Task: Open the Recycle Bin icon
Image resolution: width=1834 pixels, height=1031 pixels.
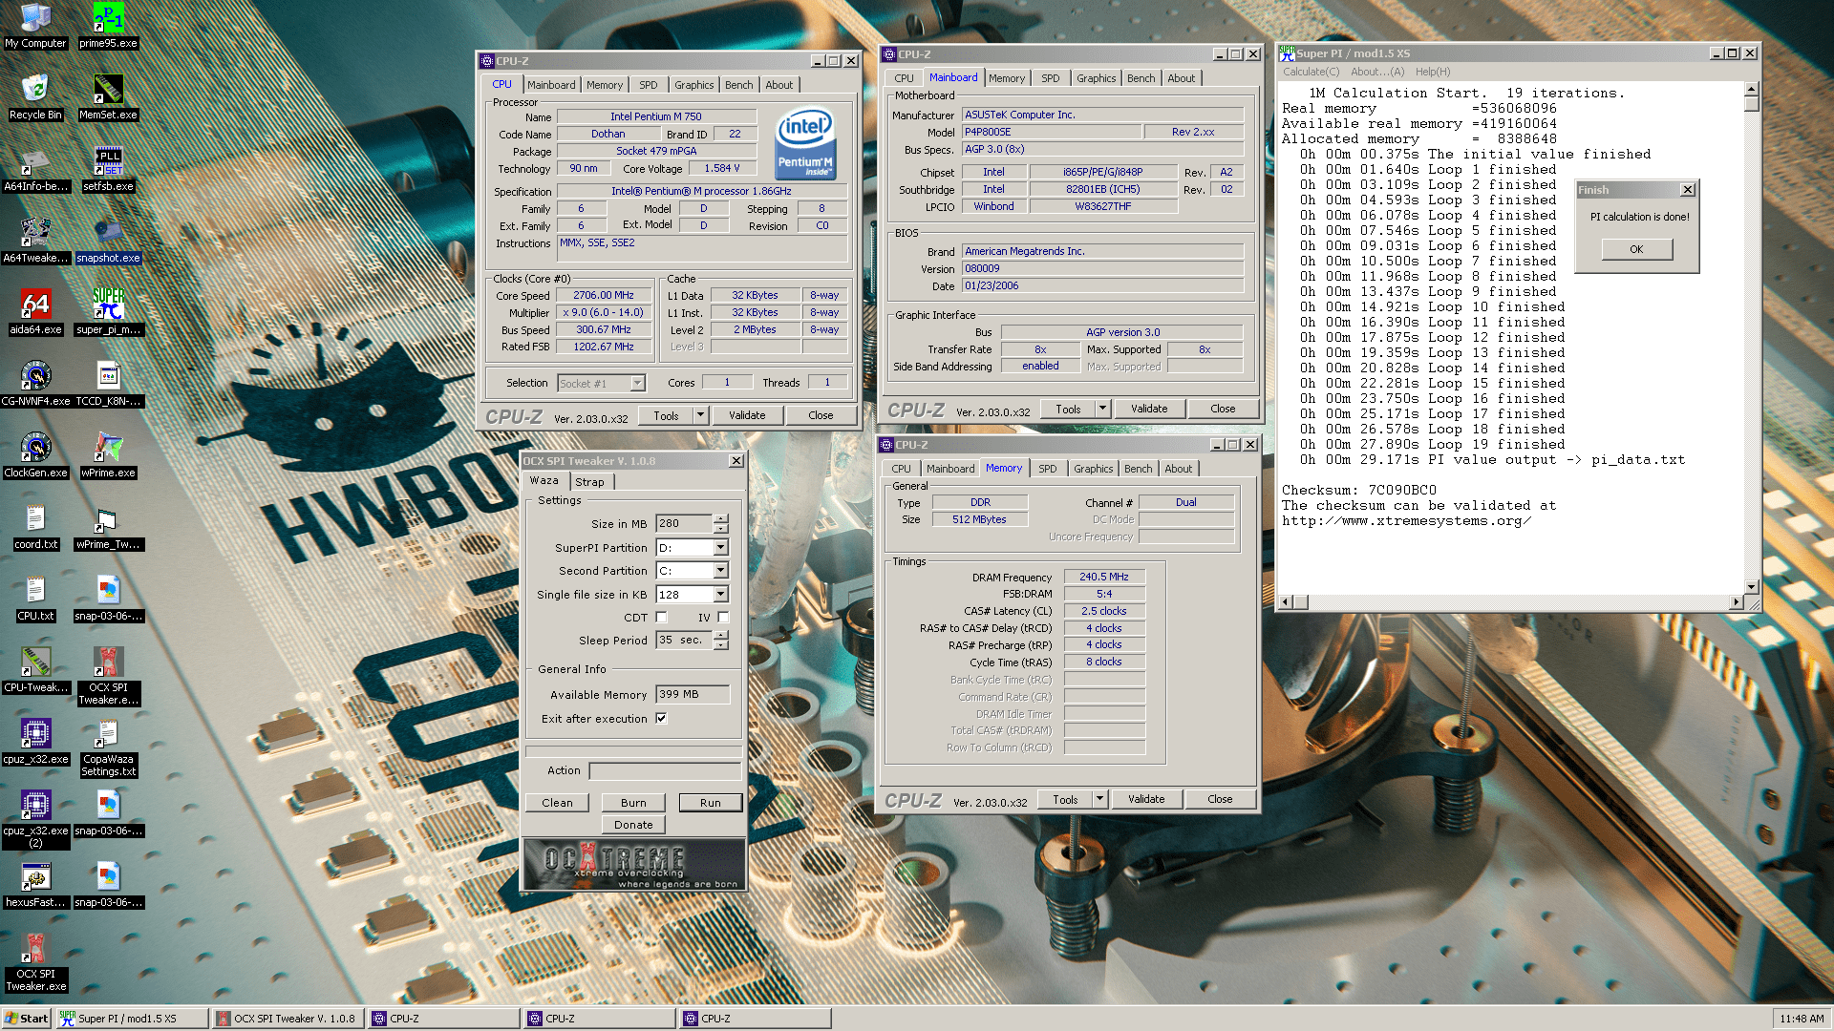Action: (x=35, y=97)
